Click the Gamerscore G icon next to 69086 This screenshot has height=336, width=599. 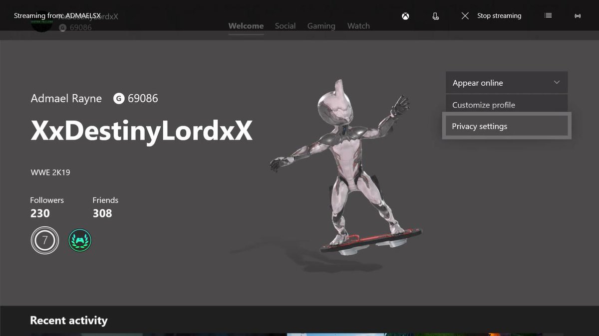click(x=119, y=99)
